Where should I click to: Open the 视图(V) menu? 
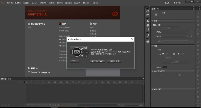pyautogui.click(x=26, y=3)
